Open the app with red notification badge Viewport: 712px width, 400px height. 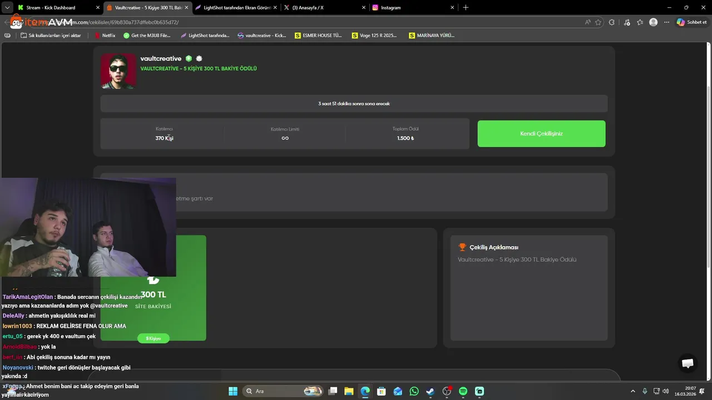click(447, 391)
